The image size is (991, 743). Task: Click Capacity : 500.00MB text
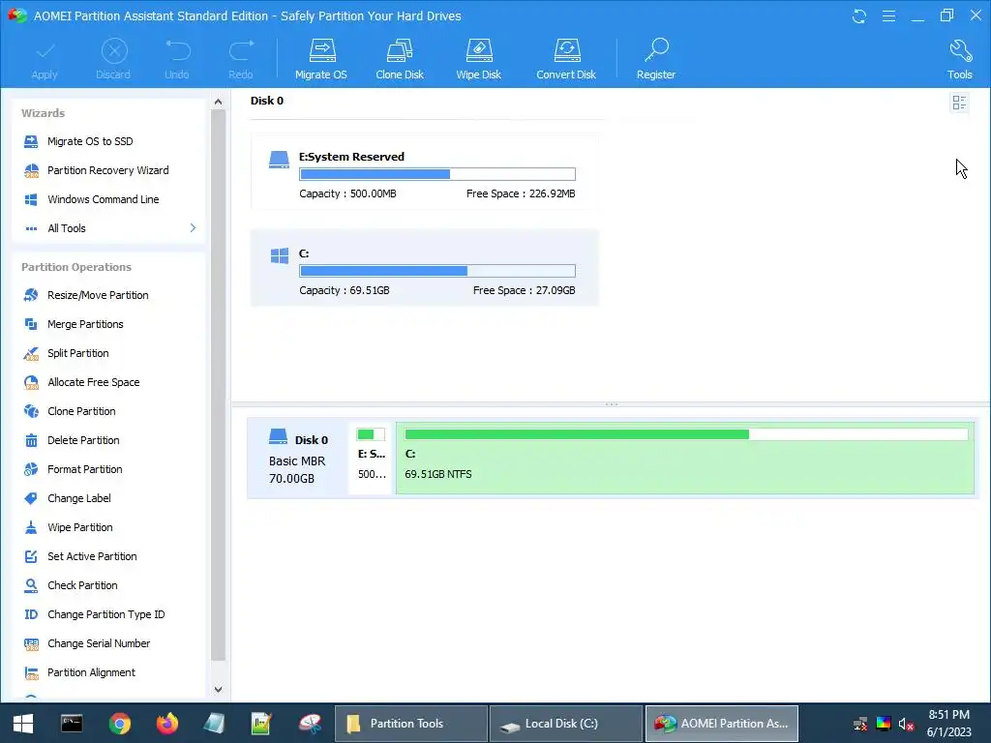(x=347, y=193)
